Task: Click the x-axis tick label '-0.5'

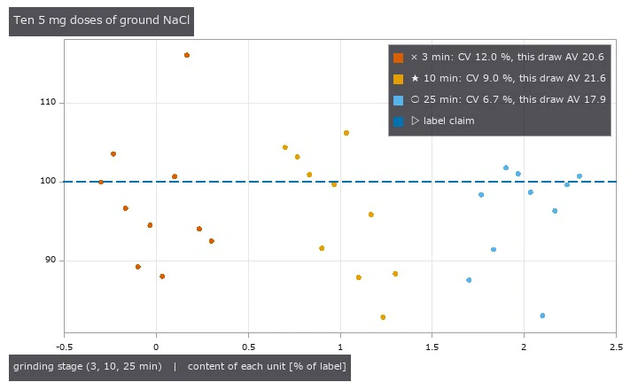Action: point(65,347)
